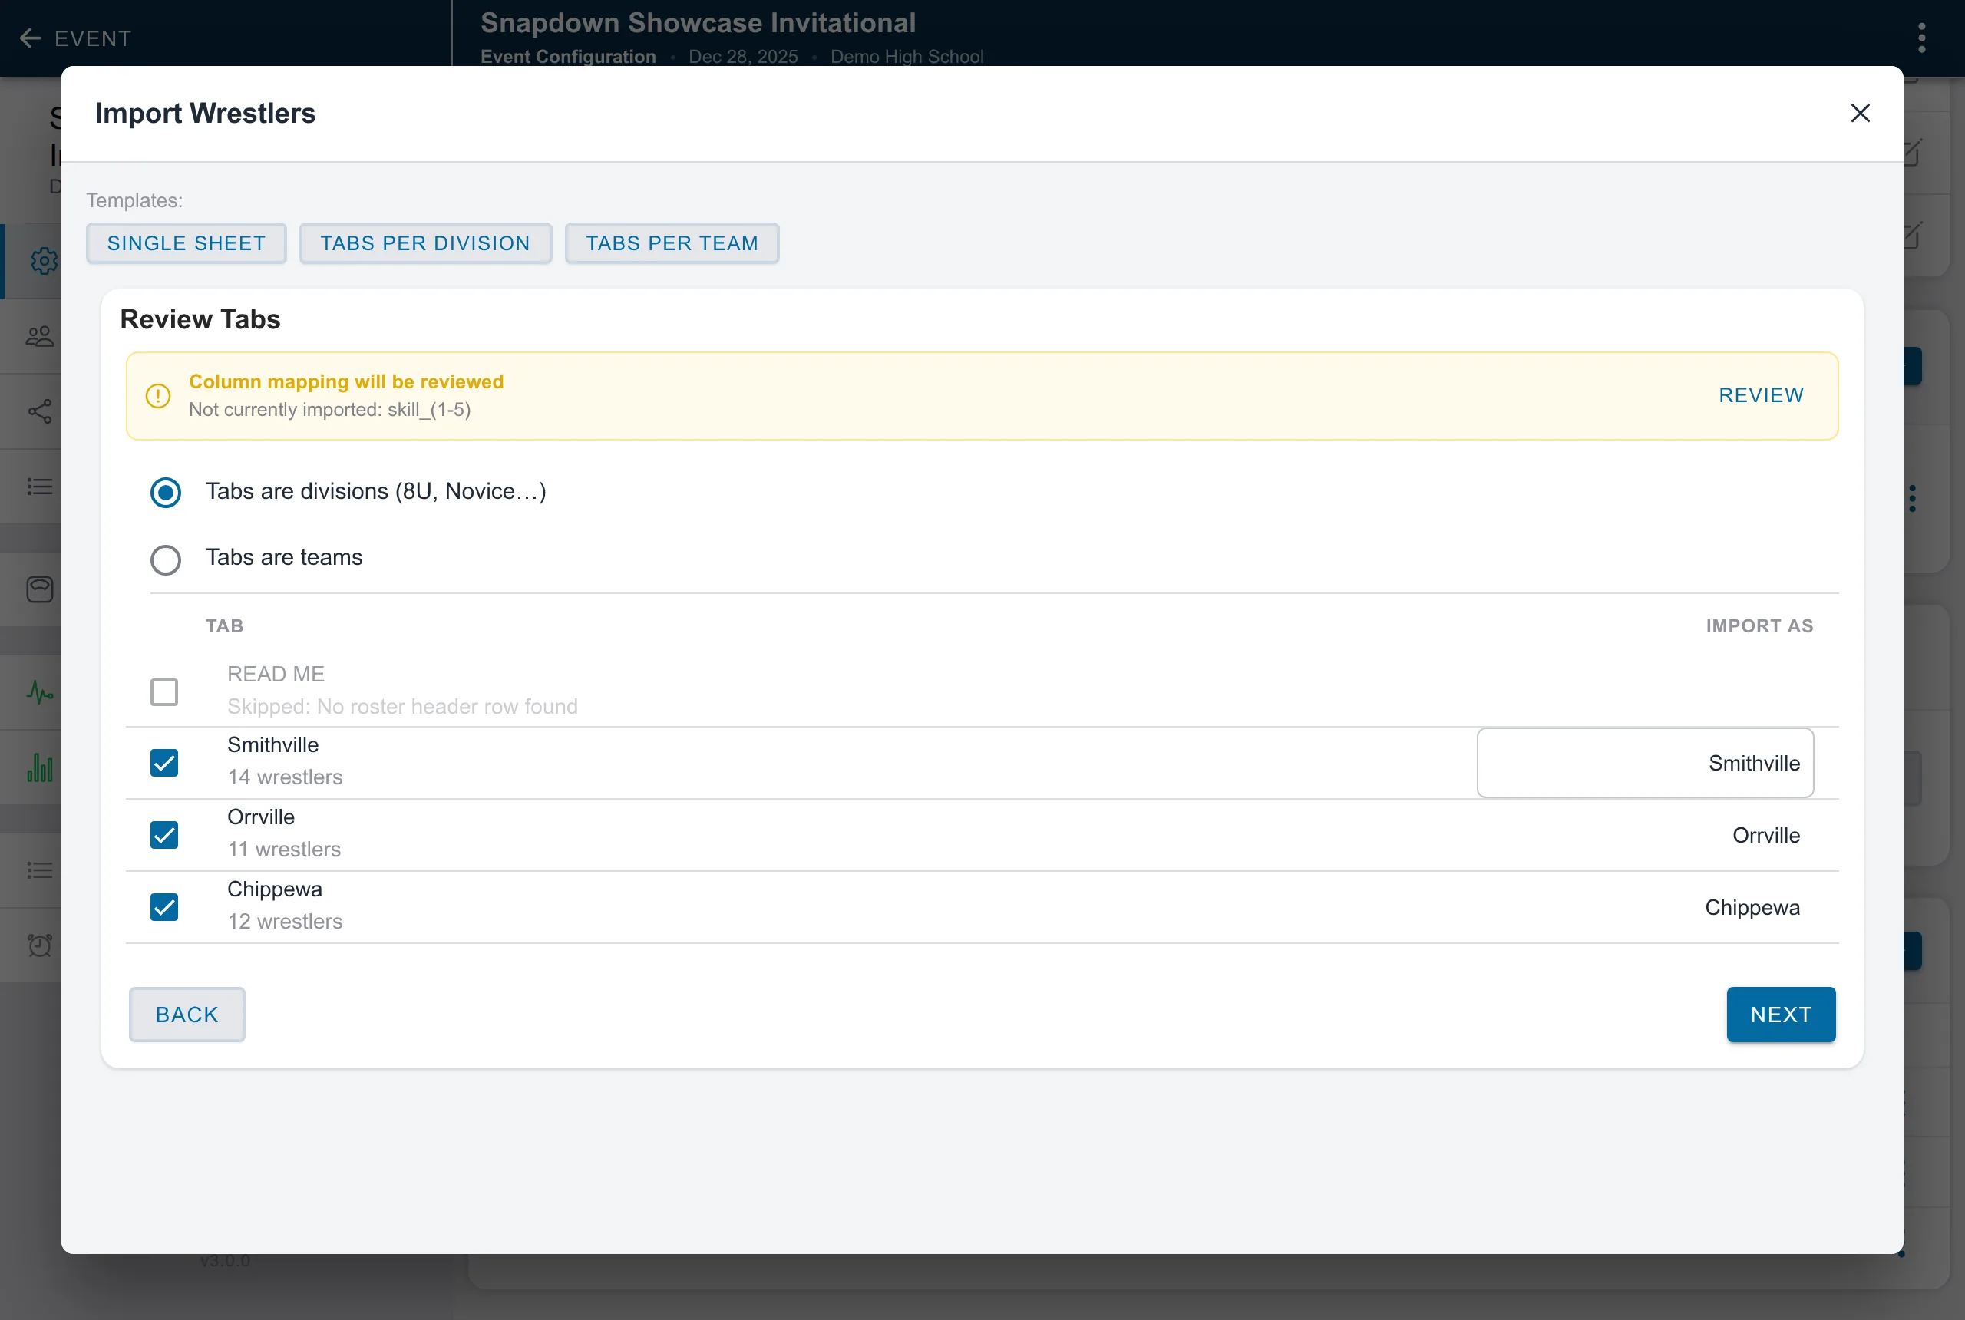1965x1320 pixels.
Task: Close the Import Wrestlers dialog
Action: pyautogui.click(x=1860, y=113)
